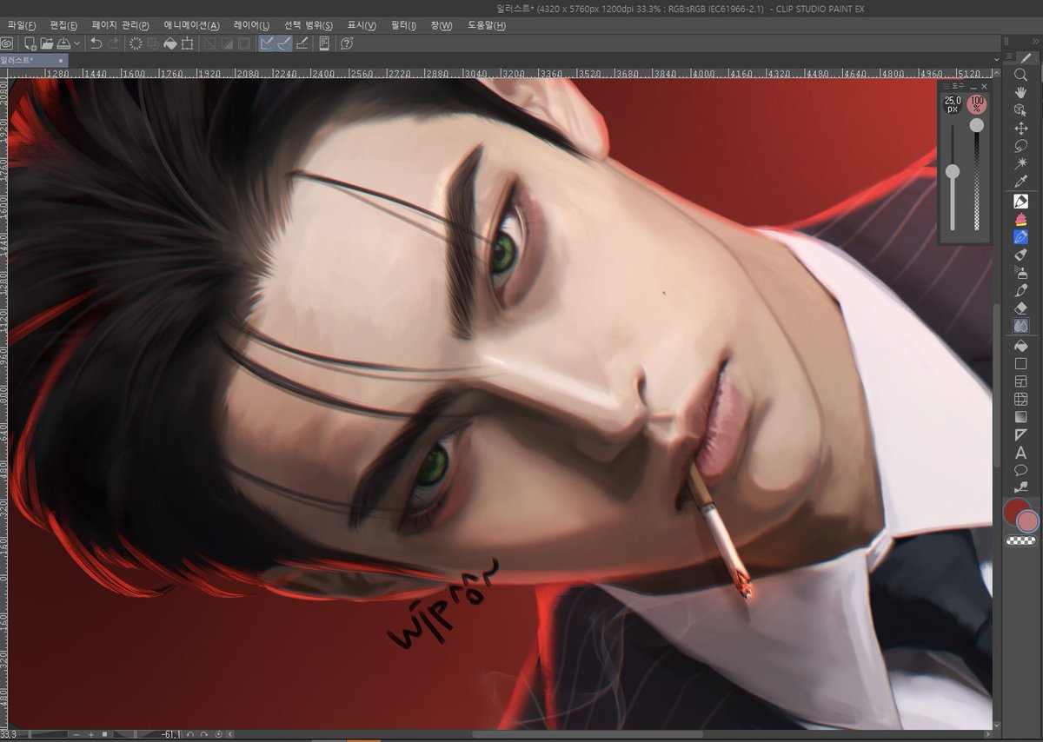
Task: Select the blue highlighted pen tool
Action: (x=1021, y=236)
